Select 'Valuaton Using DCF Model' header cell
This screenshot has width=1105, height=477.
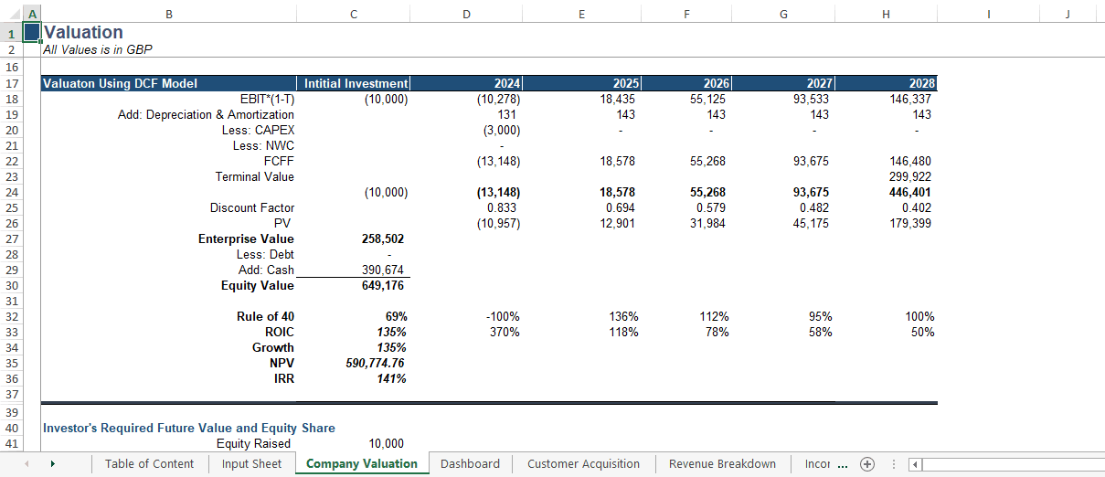(168, 83)
